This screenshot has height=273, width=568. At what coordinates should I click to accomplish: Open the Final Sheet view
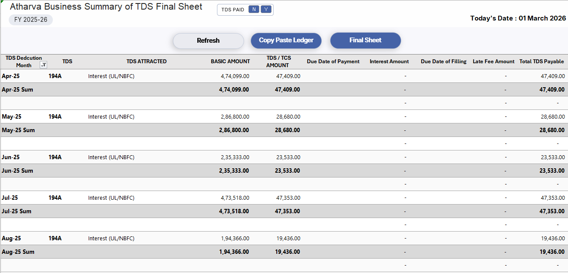pyautogui.click(x=365, y=40)
